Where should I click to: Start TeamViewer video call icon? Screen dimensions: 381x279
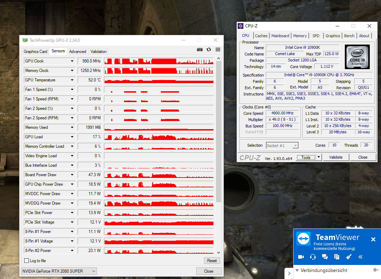pos(301,257)
